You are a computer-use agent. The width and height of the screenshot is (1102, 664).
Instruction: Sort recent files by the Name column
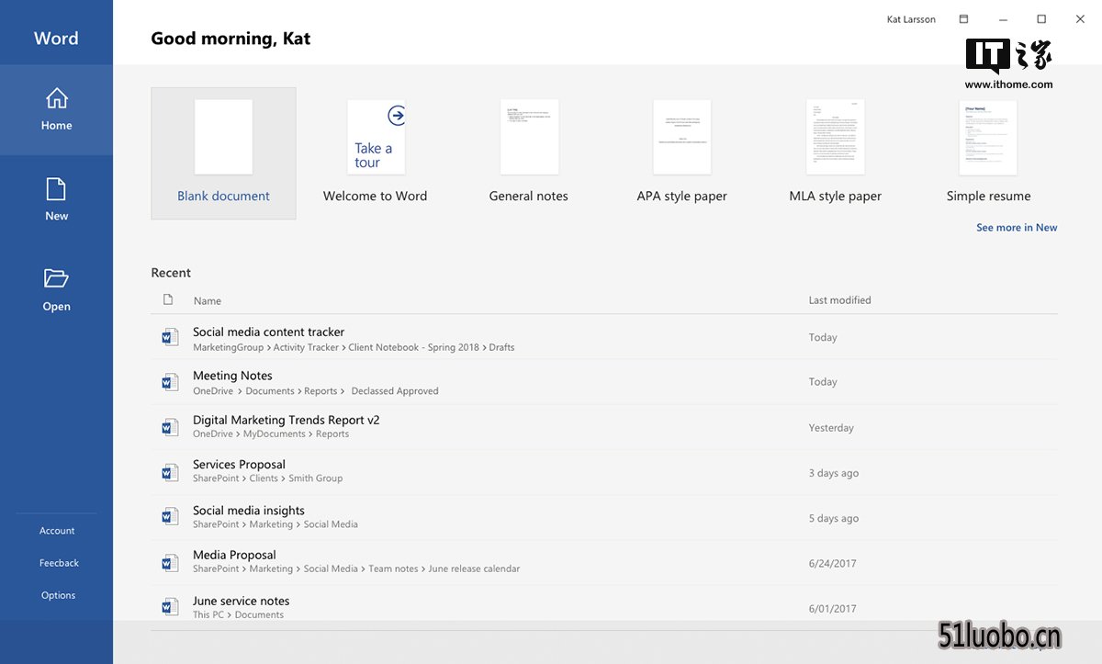[208, 301]
